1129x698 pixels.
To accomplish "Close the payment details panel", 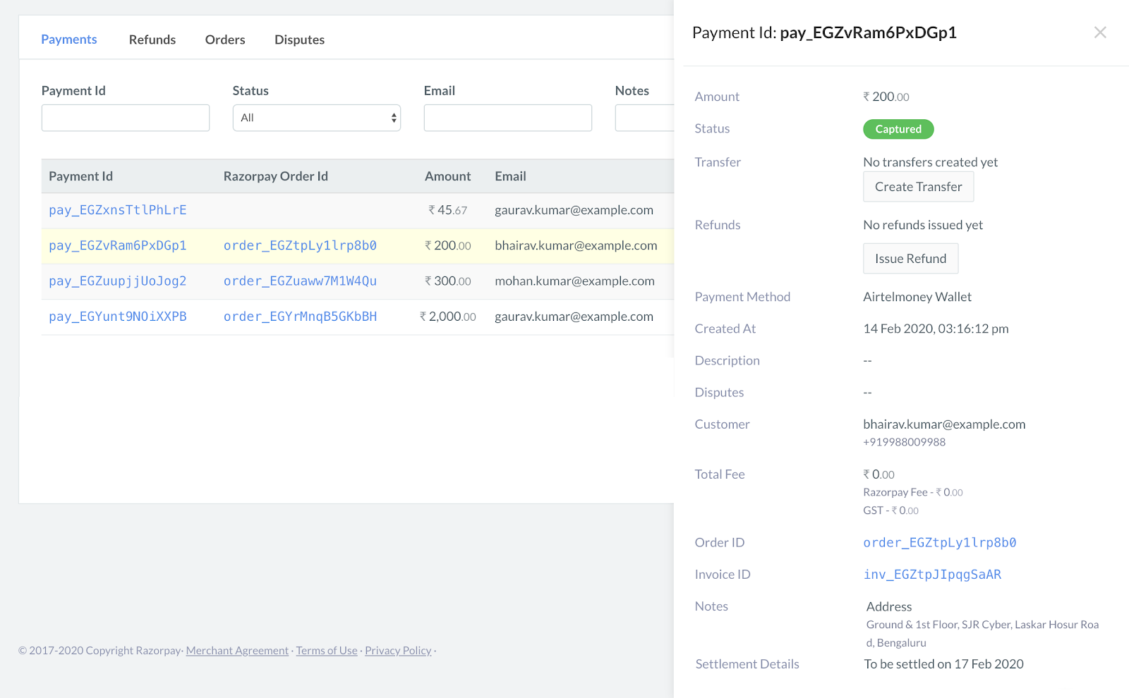I will [x=1099, y=32].
